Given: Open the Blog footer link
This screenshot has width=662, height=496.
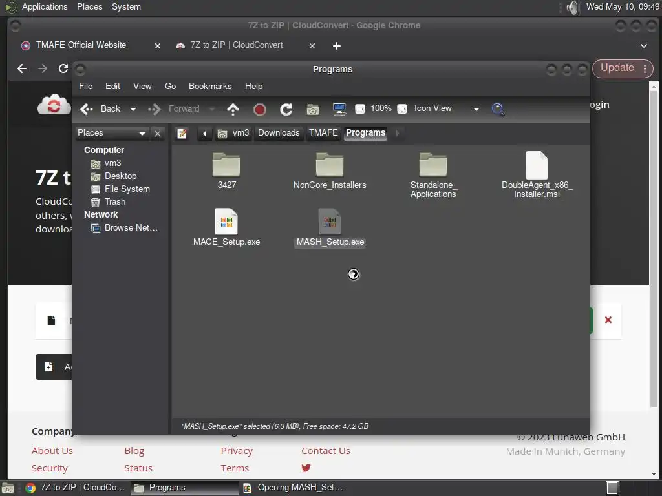Looking at the screenshot, I should [x=134, y=451].
